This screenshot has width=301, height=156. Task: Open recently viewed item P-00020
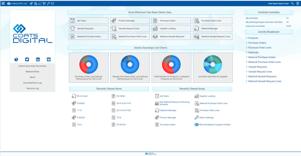(78, 118)
